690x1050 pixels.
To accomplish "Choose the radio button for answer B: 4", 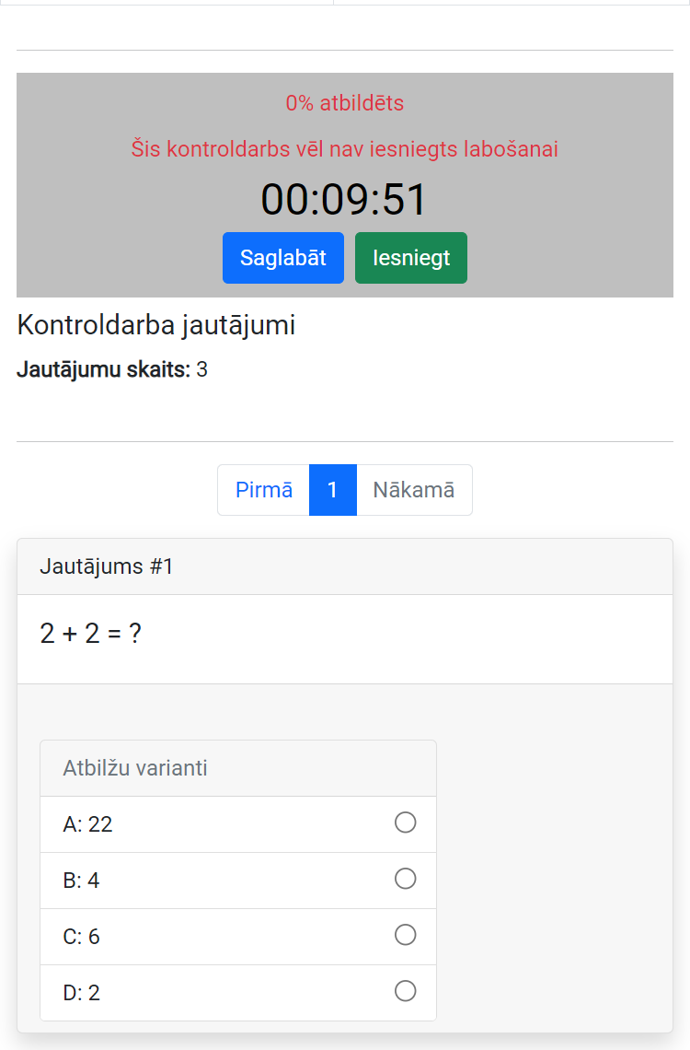I will pyautogui.click(x=405, y=879).
